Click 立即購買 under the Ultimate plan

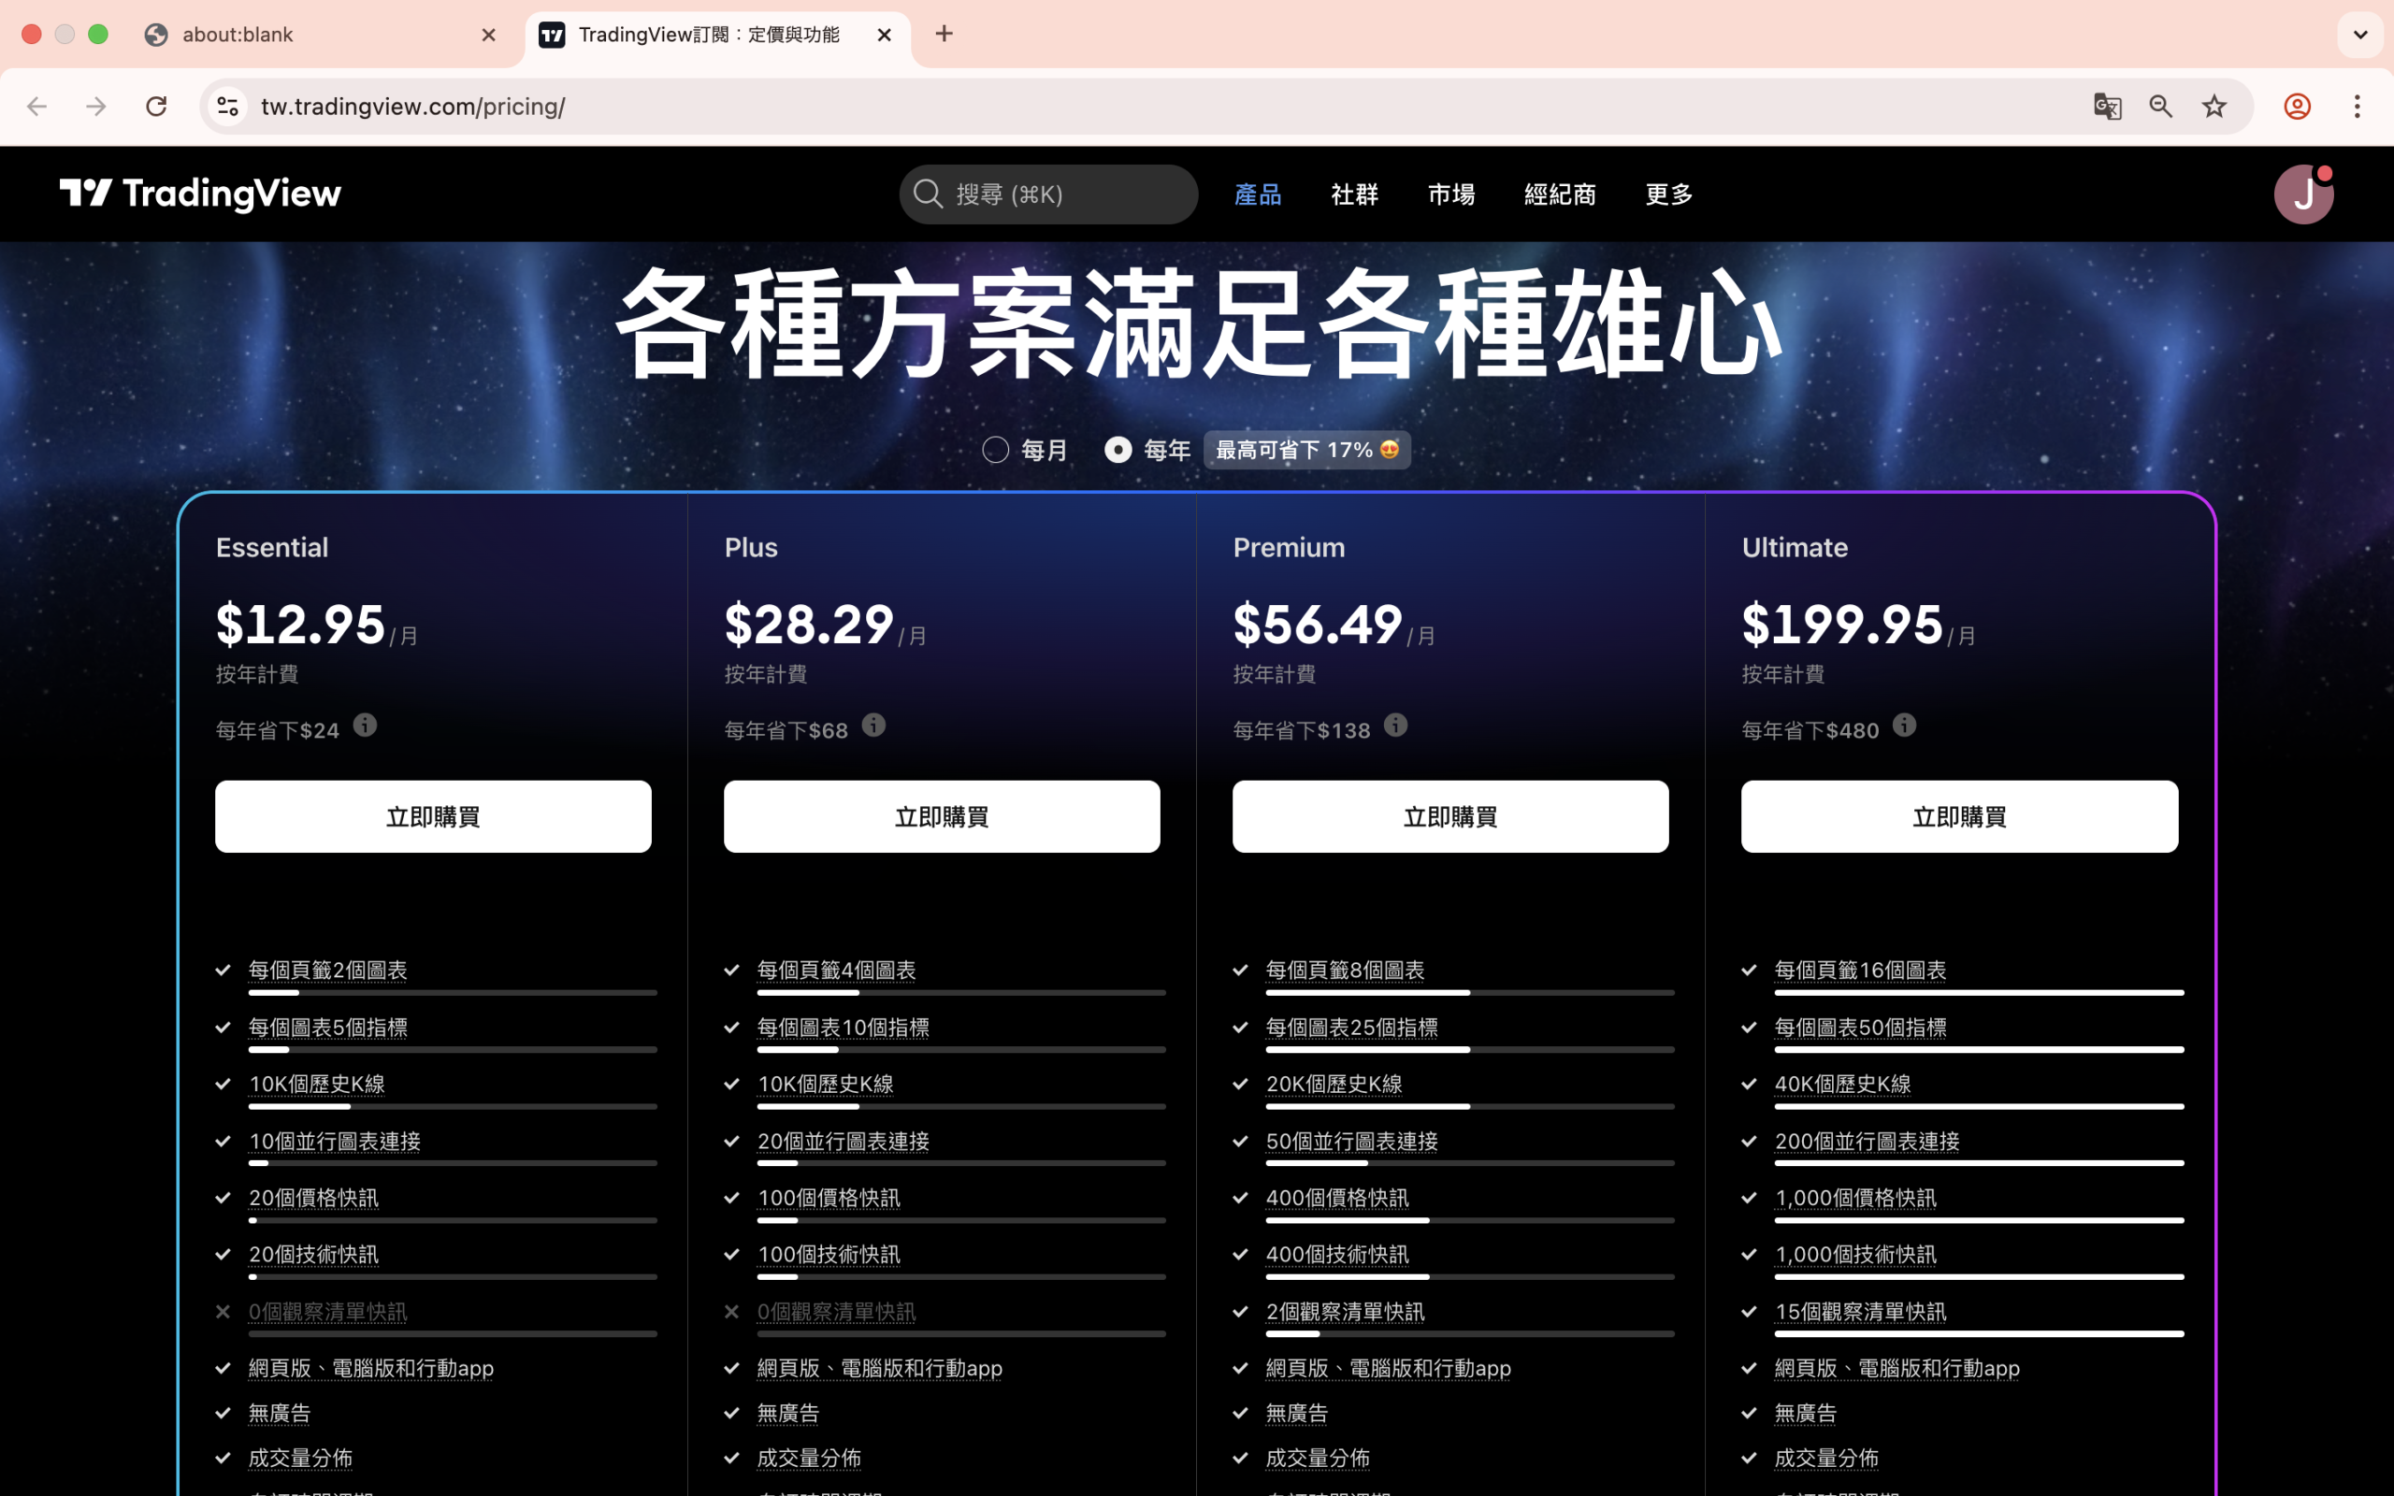click(1959, 815)
